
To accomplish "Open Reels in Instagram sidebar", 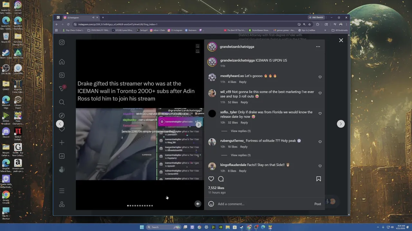I will (62, 75).
